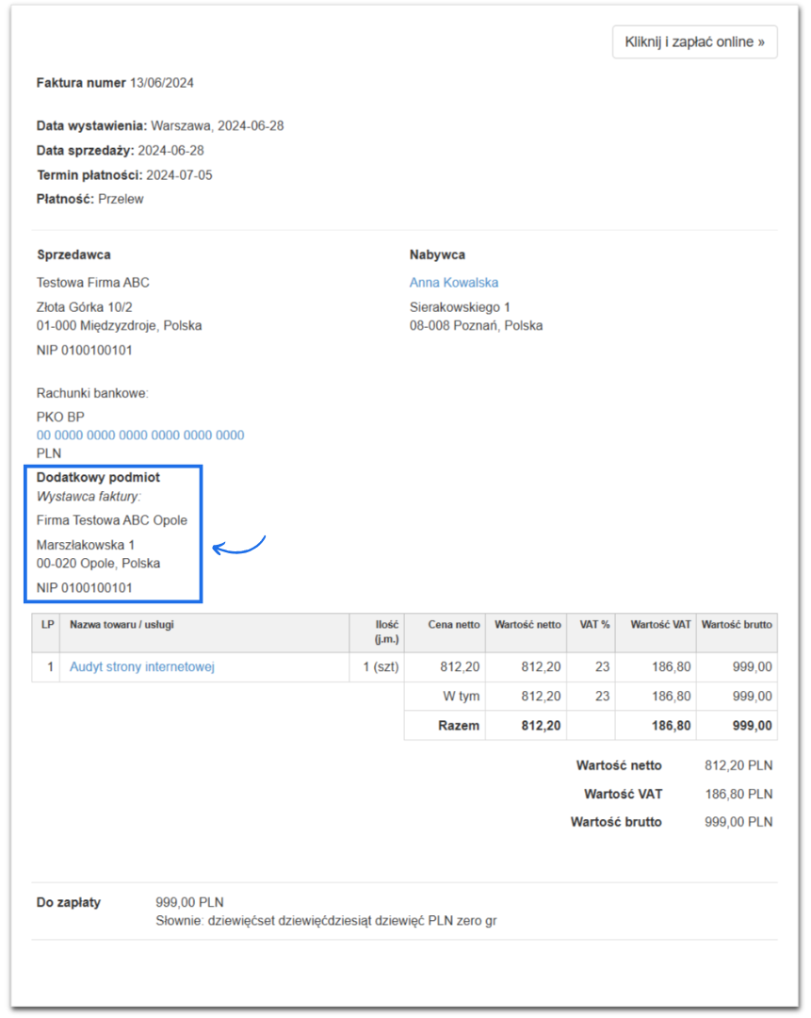The width and height of the screenshot is (811, 1018).
Task: Open the Anna Kowalska buyer link
Action: pyautogui.click(x=453, y=283)
